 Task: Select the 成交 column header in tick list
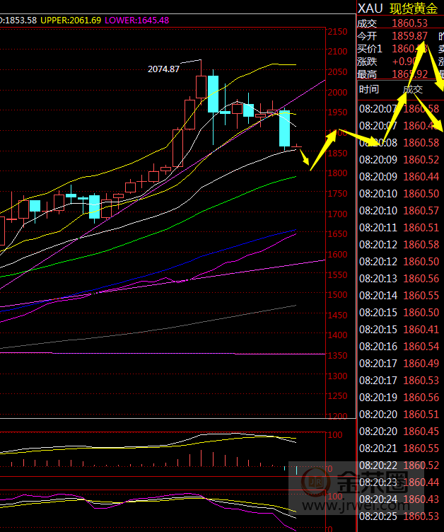click(x=412, y=89)
